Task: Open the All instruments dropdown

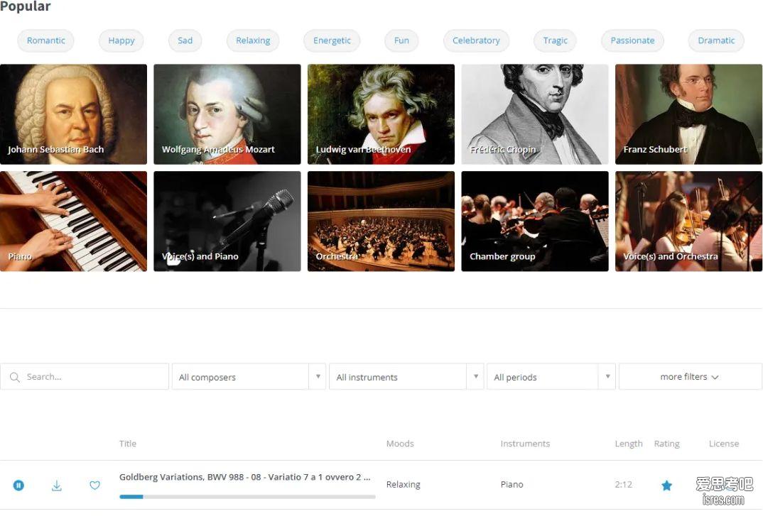Action: coord(406,376)
